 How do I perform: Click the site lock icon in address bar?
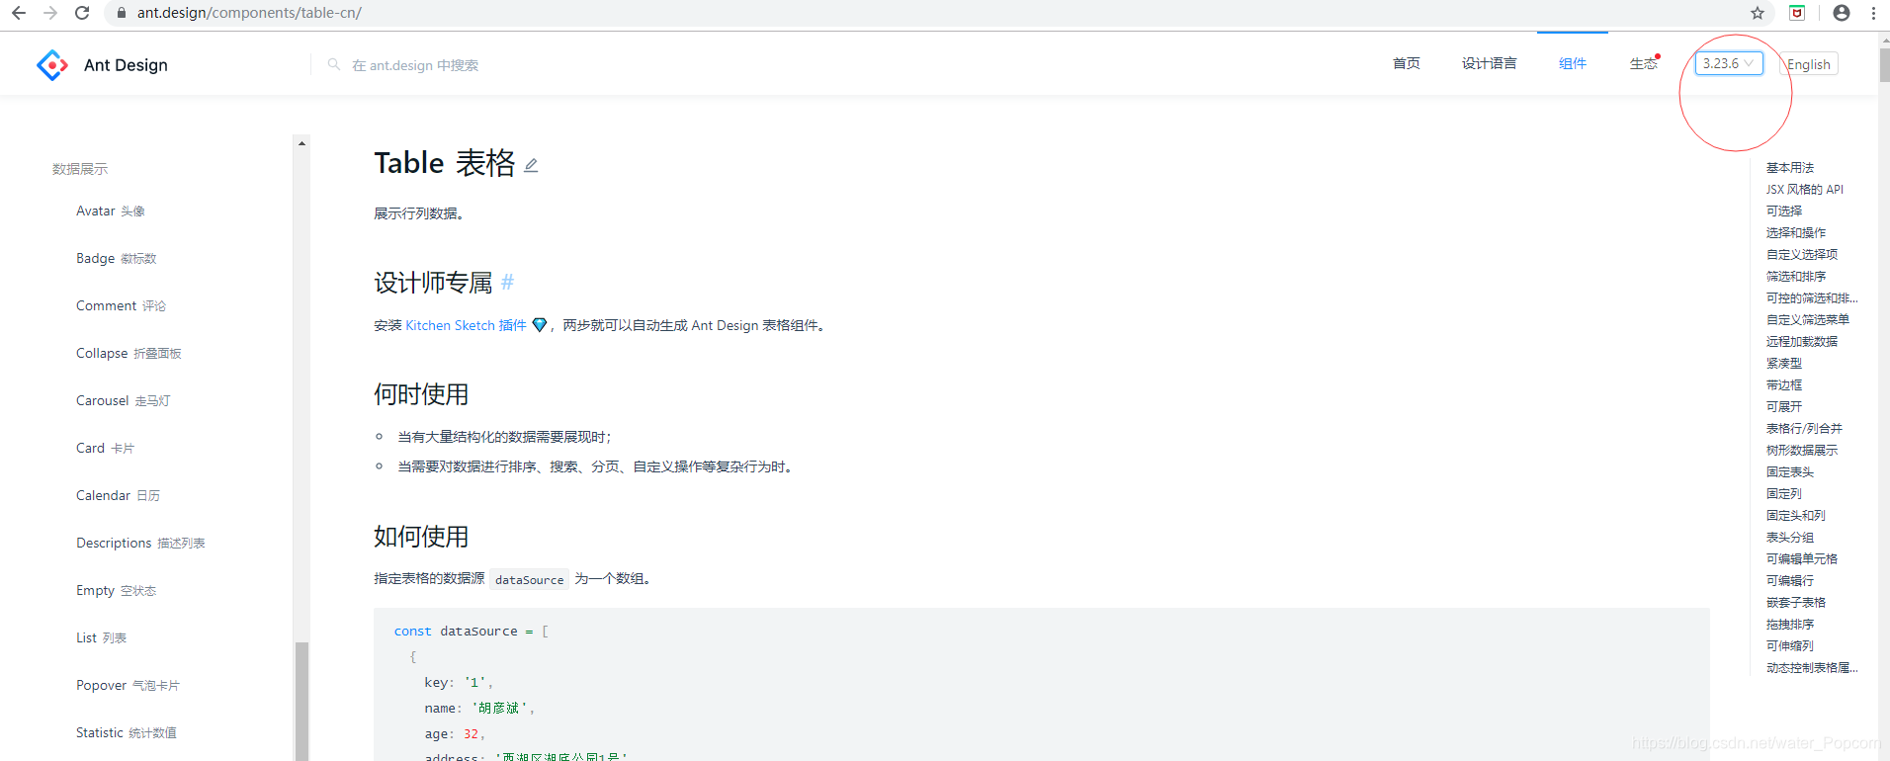121,13
